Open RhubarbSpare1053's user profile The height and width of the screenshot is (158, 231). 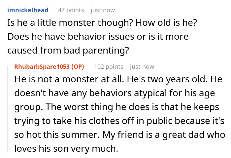43,67
